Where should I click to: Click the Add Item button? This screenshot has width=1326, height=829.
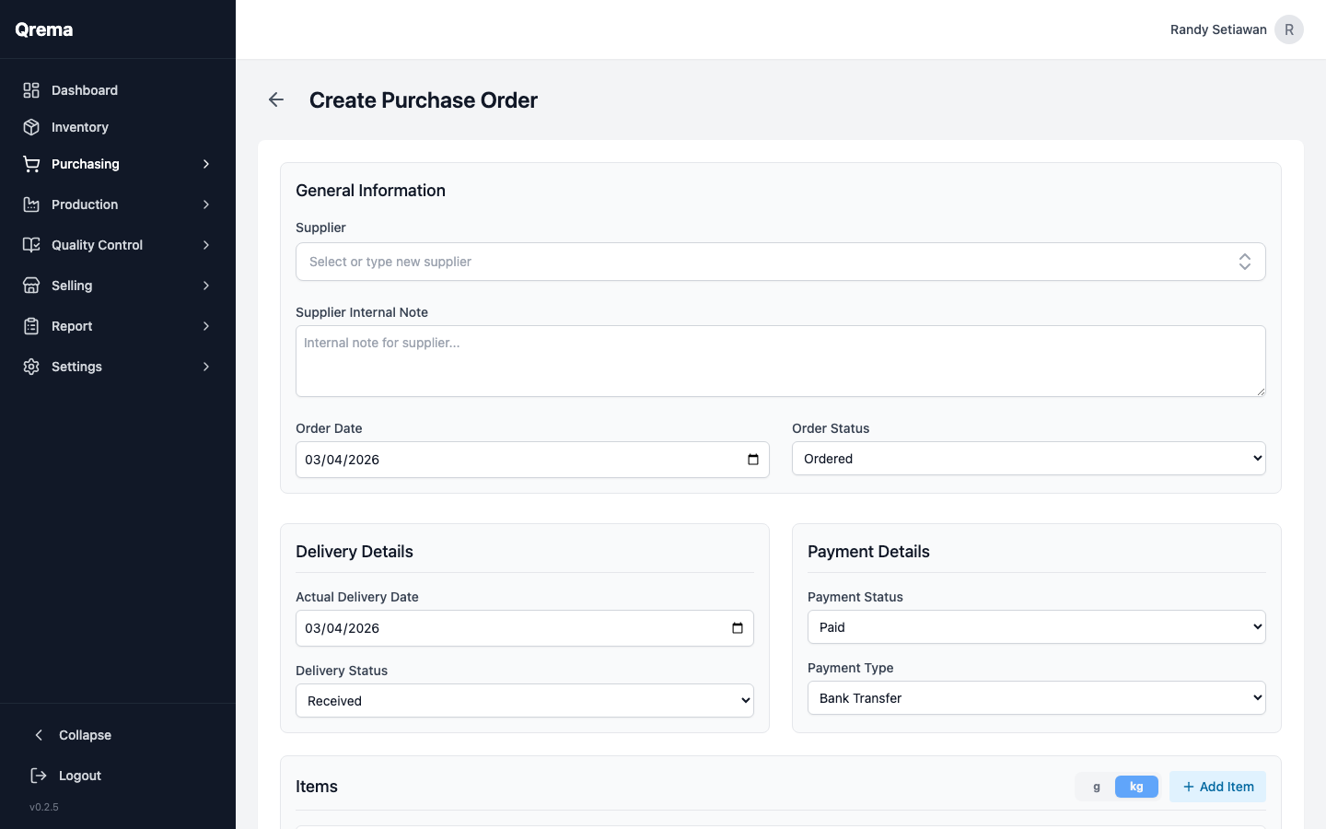tap(1217, 787)
